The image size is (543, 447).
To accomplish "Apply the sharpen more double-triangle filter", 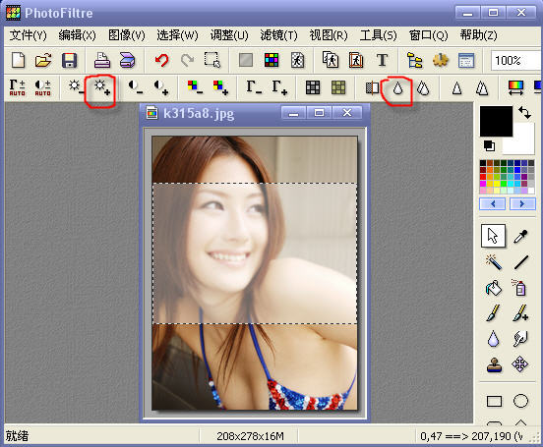I will [482, 88].
